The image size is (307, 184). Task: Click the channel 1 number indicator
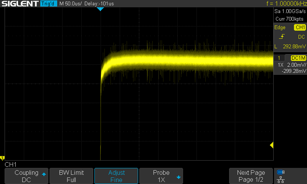(279, 58)
